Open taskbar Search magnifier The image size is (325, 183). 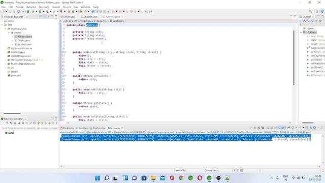pyautogui.click(x=107, y=178)
